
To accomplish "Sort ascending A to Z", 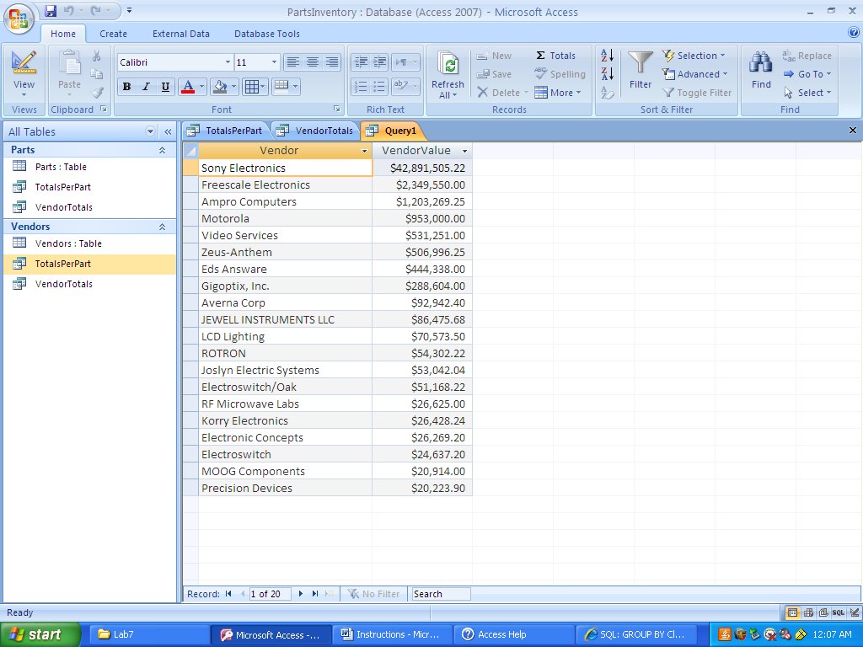I will tap(608, 55).
